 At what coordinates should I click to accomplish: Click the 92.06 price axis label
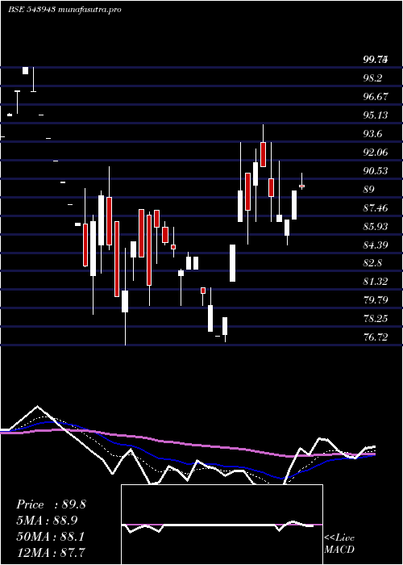pos(376,152)
